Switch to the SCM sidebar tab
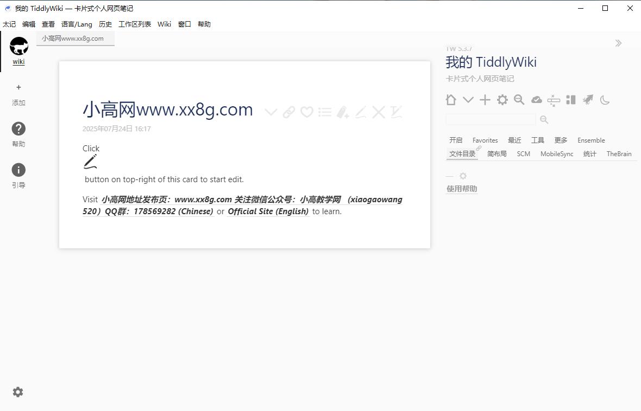Viewport: 641px width, 411px height. 523,153
